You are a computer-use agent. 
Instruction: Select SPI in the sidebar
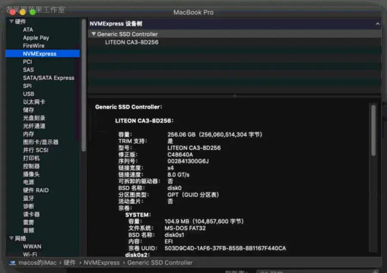tap(27, 86)
